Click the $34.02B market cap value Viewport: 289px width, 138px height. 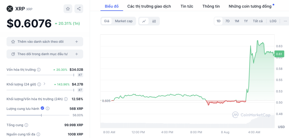(76, 70)
